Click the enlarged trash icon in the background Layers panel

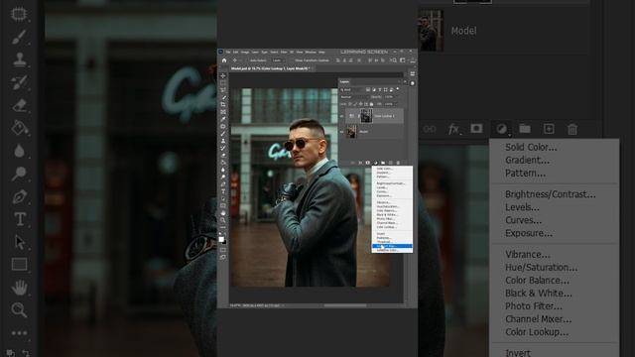coord(572,129)
